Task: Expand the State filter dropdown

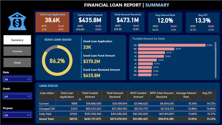Action: [17, 79]
